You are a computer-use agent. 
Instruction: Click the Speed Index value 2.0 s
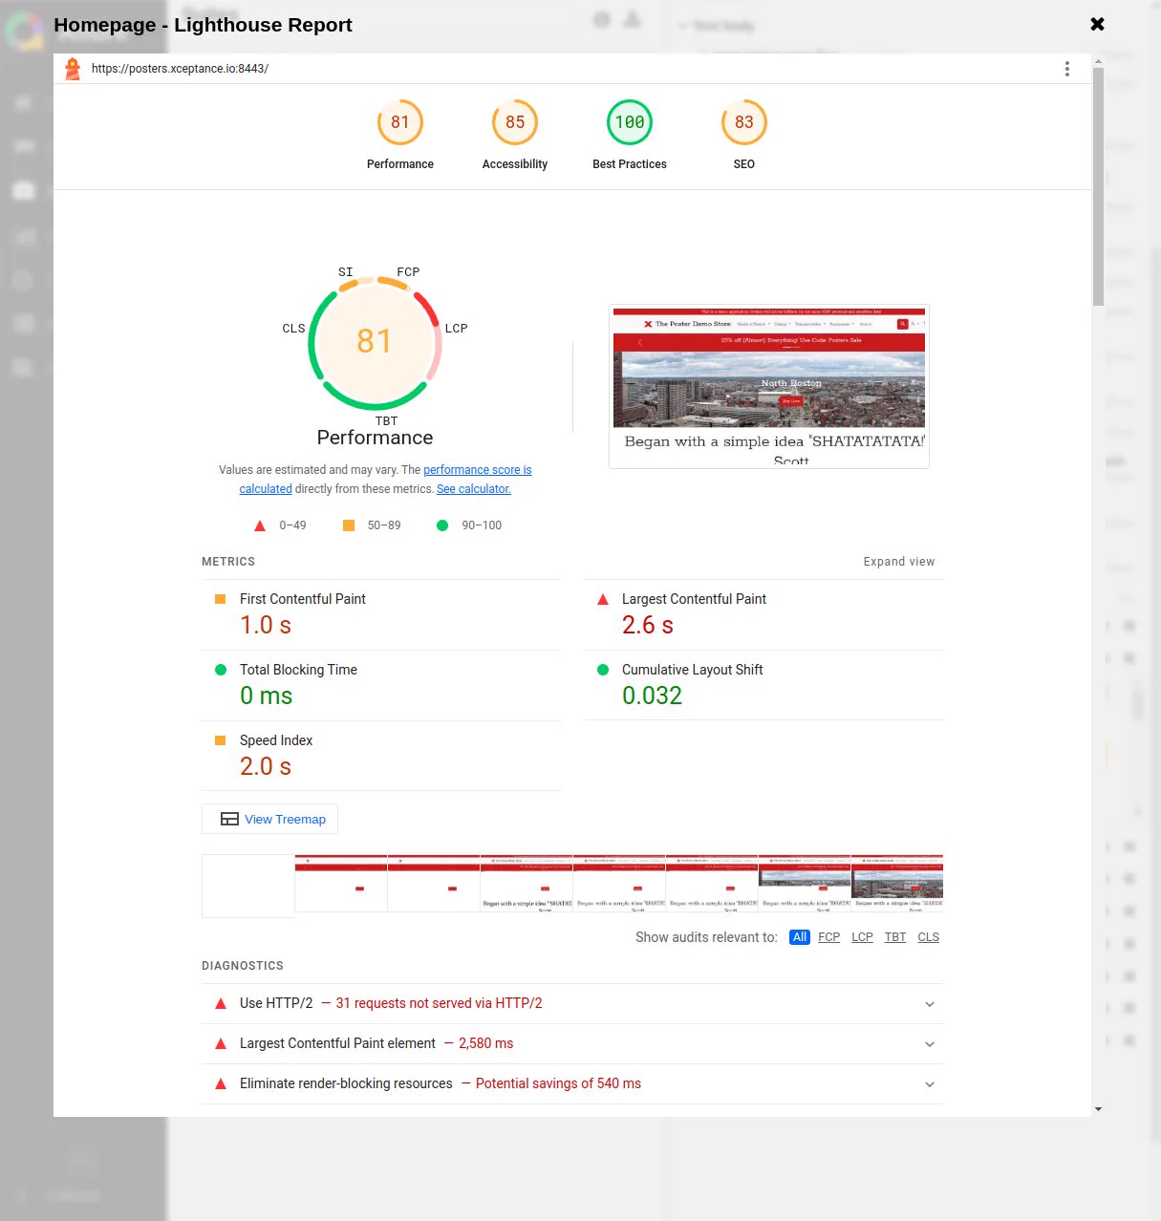pyautogui.click(x=266, y=766)
